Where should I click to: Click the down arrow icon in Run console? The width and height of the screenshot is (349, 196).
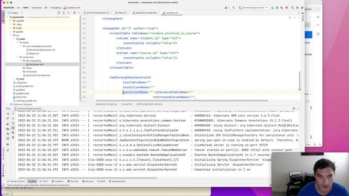click(13, 119)
